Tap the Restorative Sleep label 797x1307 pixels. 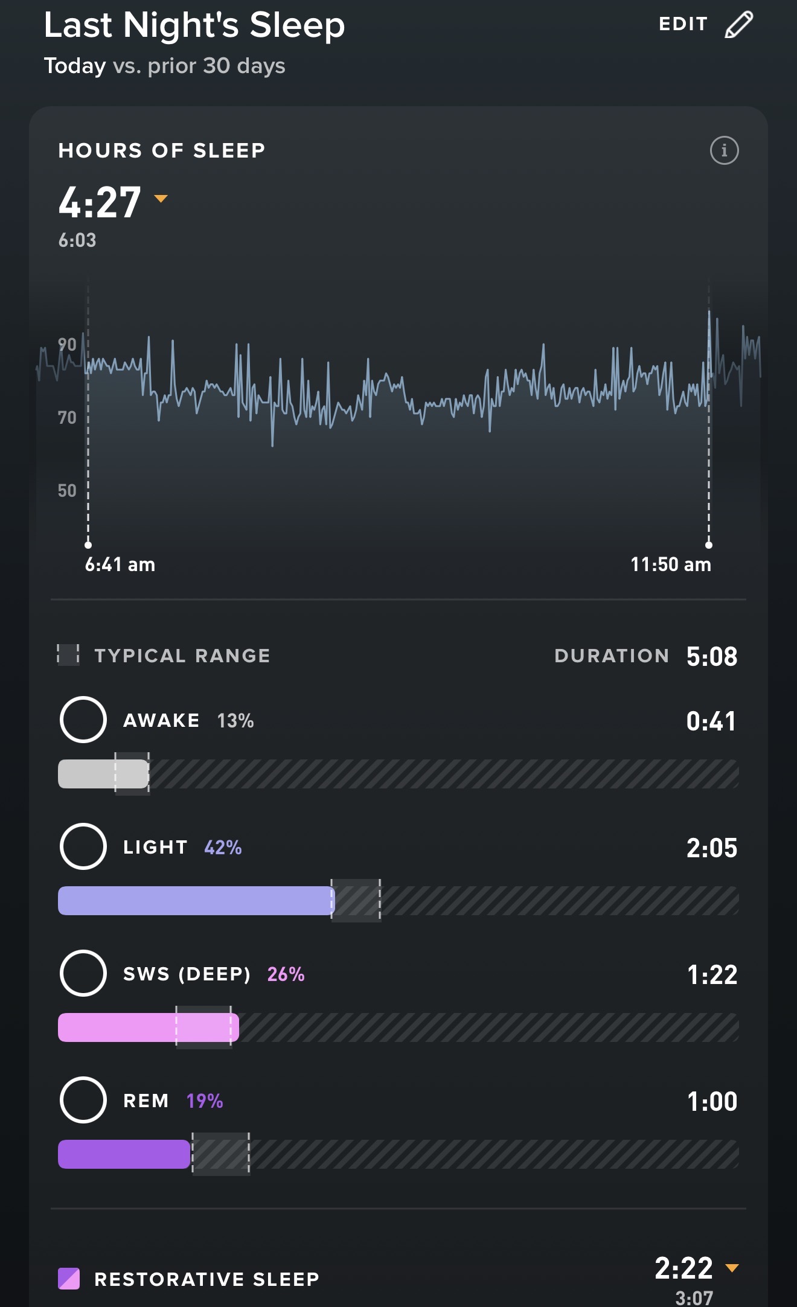point(206,1279)
